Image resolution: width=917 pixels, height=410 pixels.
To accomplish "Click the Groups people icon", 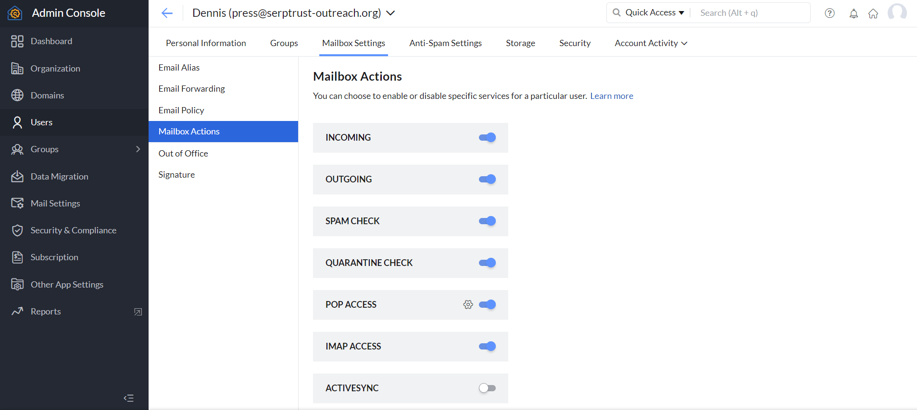I will click(17, 149).
